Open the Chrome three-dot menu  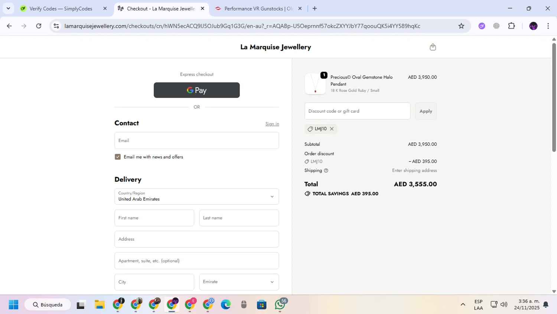tap(548, 26)
